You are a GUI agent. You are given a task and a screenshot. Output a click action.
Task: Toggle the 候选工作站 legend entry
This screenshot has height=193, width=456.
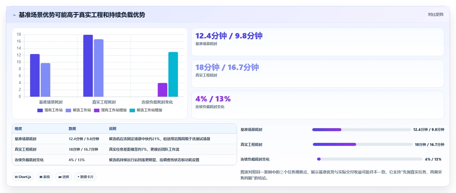tap(78, 110)
